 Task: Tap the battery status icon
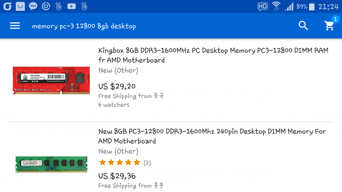[x=312, y=6]
